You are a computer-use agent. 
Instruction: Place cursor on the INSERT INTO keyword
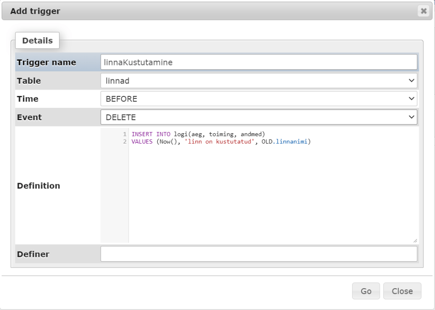150,134
